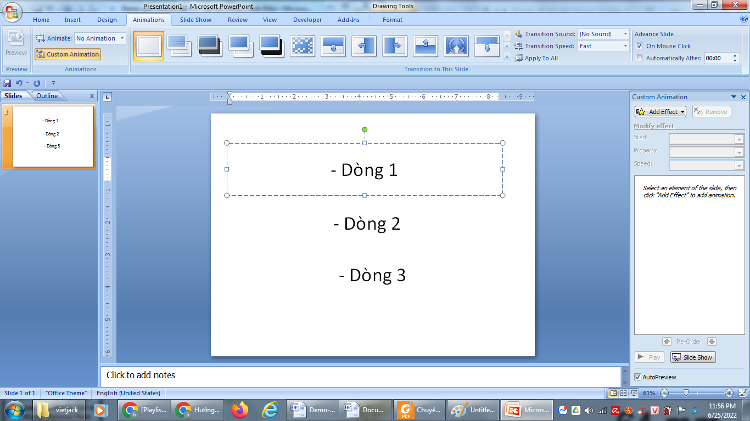
Task: Open Custom Animation pane options arrow
Action: (x=735, y=97)
